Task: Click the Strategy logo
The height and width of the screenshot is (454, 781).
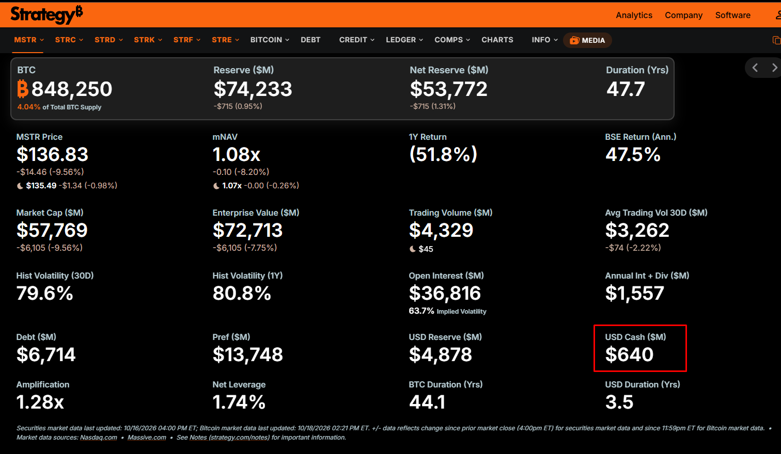Action: 46,14
